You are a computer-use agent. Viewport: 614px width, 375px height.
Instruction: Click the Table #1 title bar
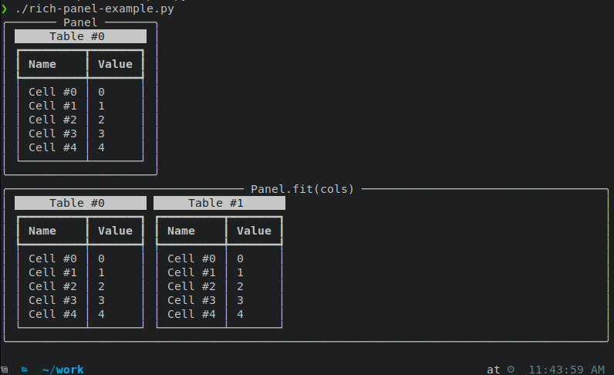[219, 203]
